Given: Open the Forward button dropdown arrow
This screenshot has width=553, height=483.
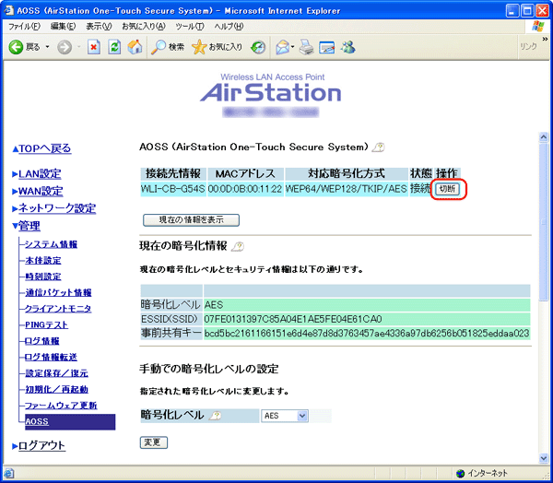Looking at the screenshot, I should click(x=78, y=47).
